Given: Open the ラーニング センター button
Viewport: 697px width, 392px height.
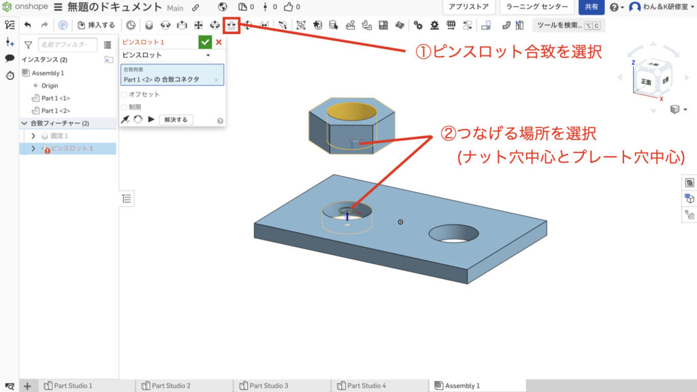Looking at the screenshot, I should (x=537, y=7).
